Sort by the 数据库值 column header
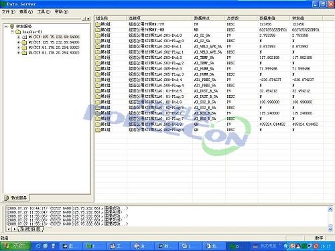This screenshot has height=251, width=335. click(274, 18)
